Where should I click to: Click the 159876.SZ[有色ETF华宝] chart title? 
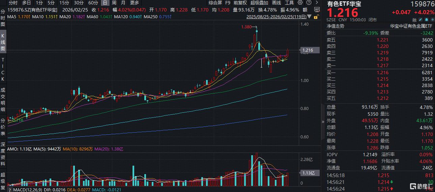pos(32,10)
